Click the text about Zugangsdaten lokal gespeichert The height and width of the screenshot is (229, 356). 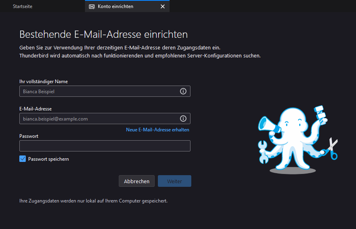pos(93,201)
